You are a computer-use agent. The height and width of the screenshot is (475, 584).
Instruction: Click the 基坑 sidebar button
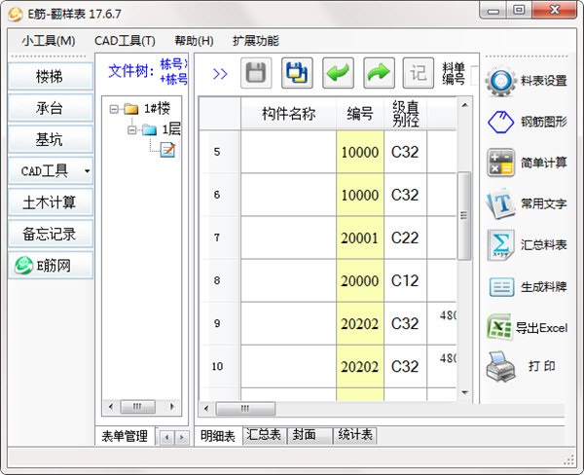[51, 140]
